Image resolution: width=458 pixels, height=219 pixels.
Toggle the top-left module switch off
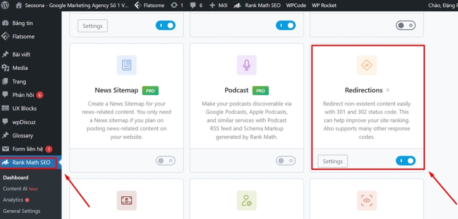pos(165,25)
